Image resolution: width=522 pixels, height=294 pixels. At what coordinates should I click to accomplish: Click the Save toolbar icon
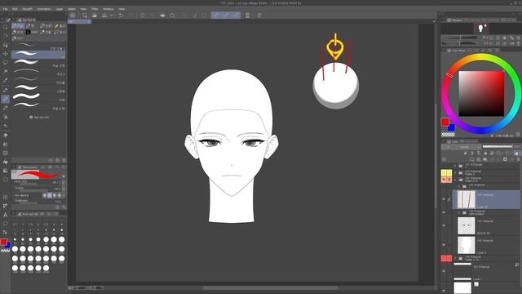point(104,16)
